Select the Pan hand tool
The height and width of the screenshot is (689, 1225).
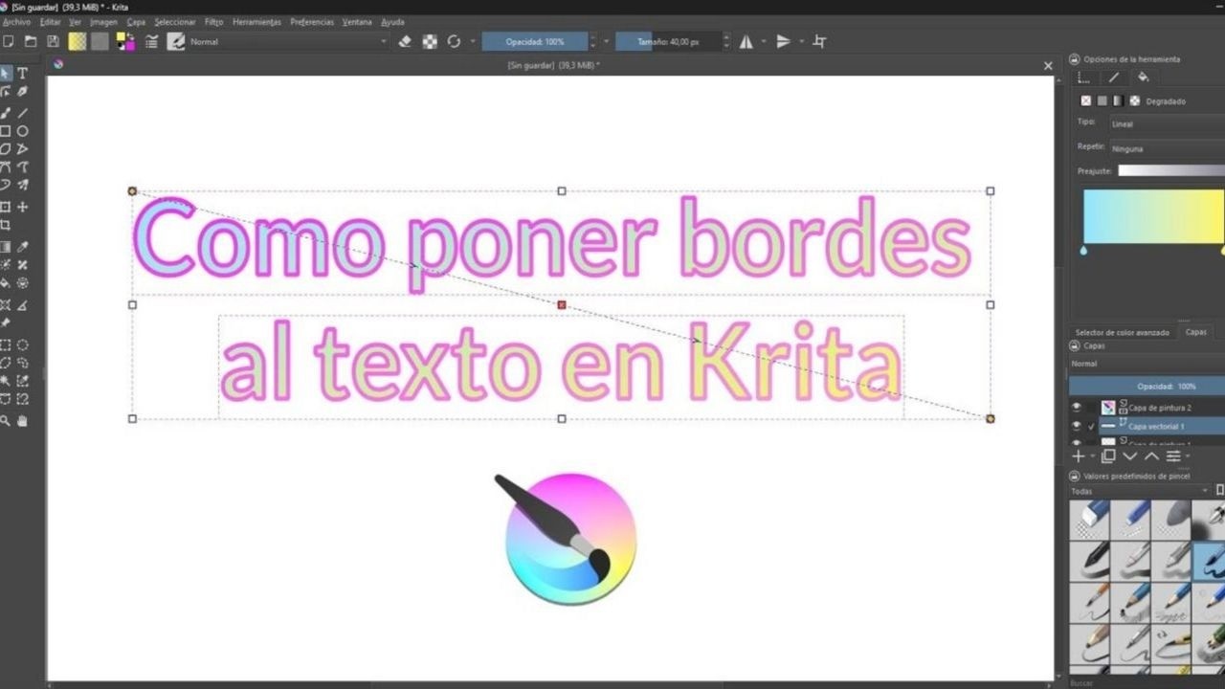pyautogui.click(x=23, y=420)
